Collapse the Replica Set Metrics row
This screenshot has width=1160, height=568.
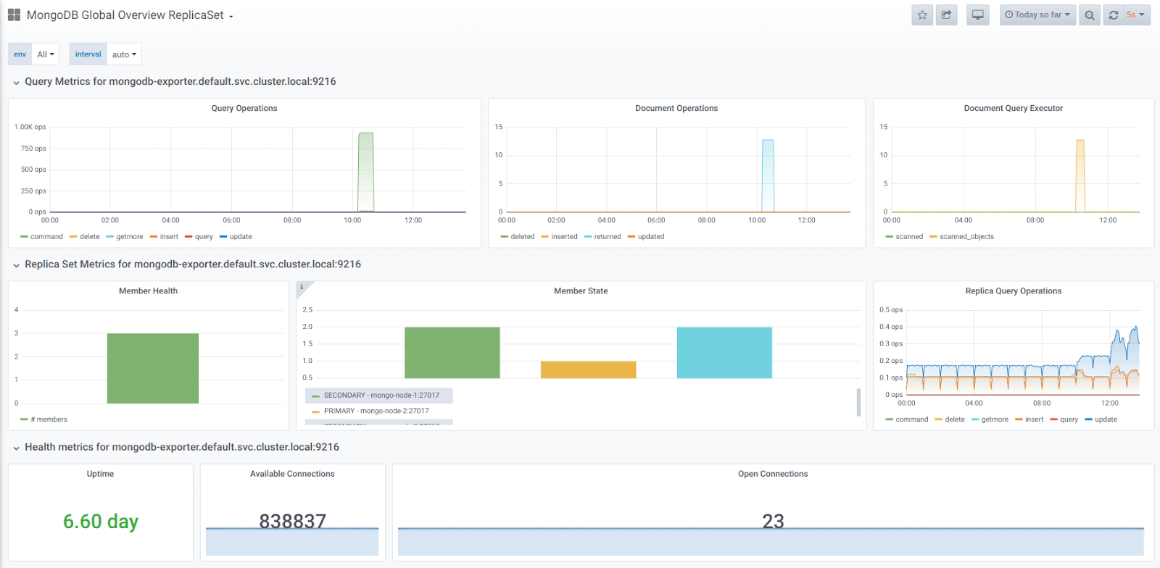pyautogui.click(x=16, y=265)
